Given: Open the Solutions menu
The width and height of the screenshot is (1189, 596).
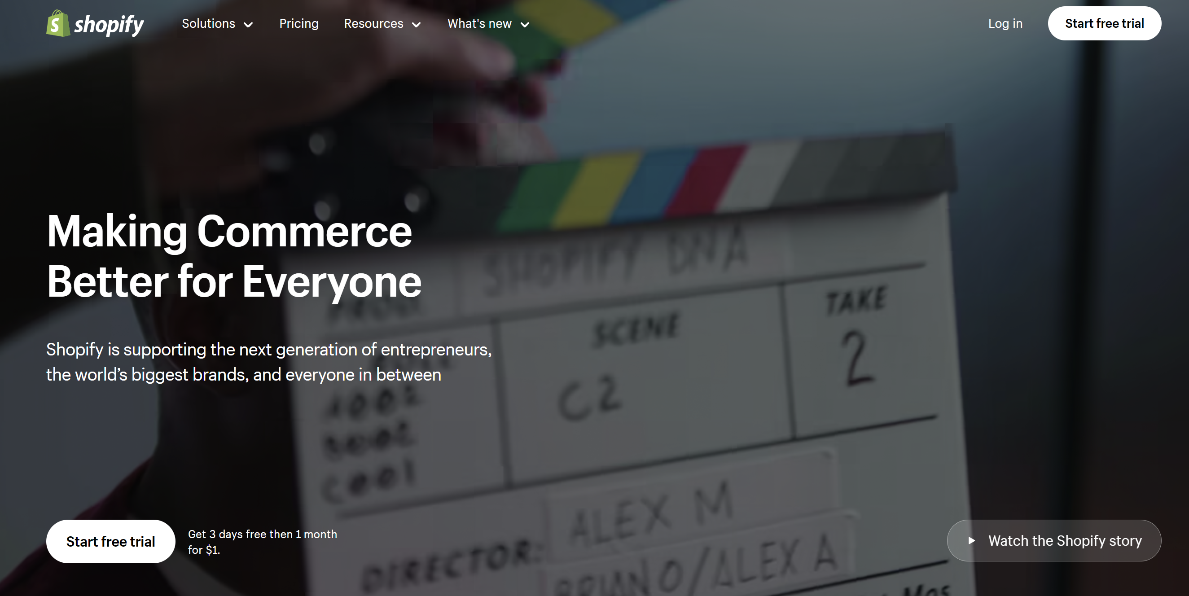Looking at the screenshot, I should click(x=209, y=23).
